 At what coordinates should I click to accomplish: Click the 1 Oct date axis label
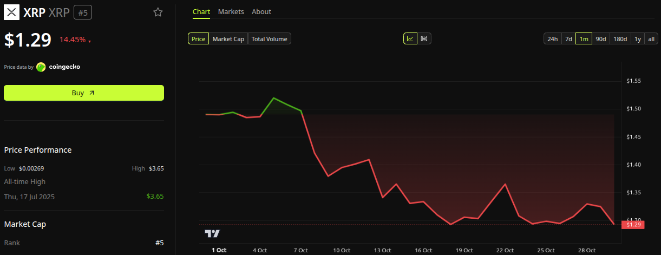(x=219, y=250)
